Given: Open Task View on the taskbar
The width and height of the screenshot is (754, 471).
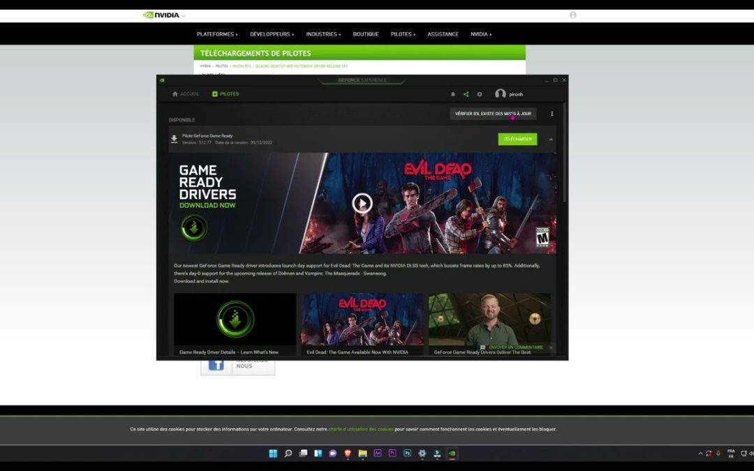Looking at the screenshot, I should pos(303,454).
